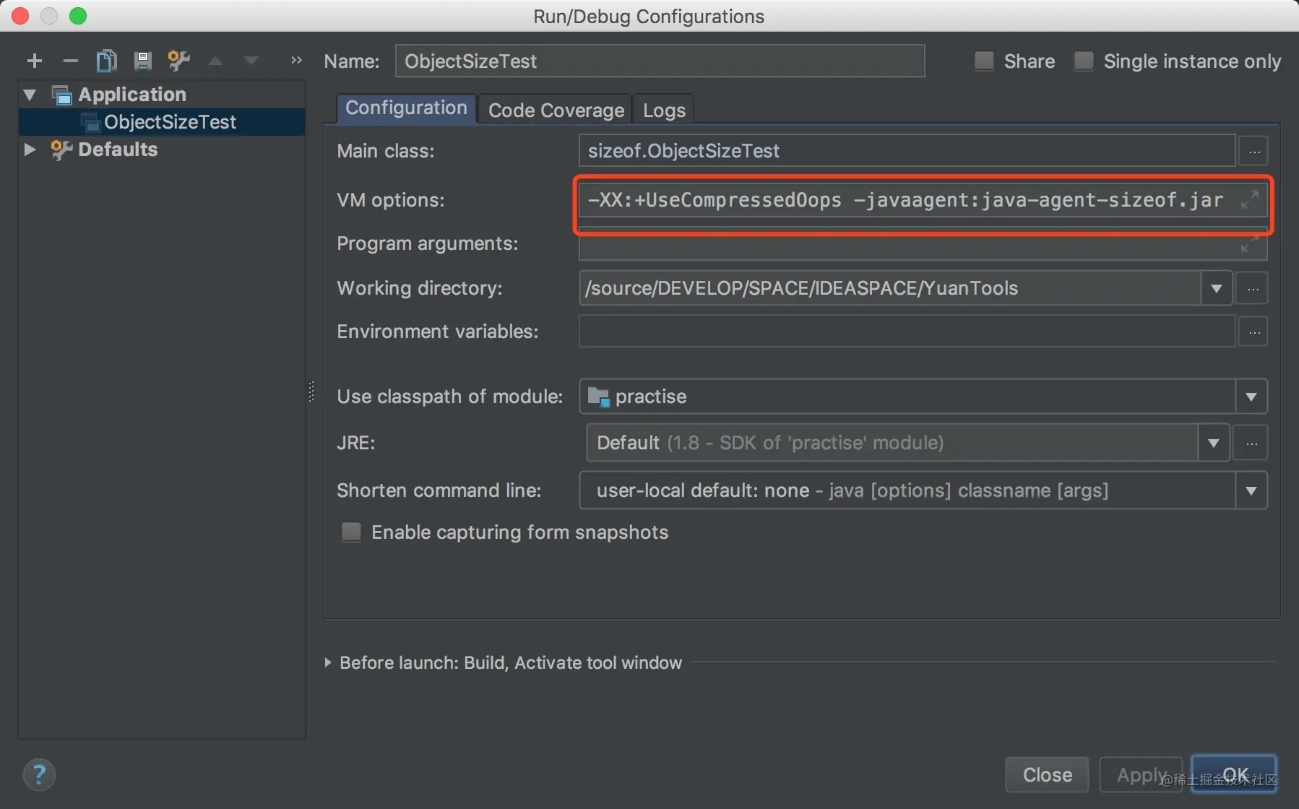Click the Defaults wrench icon in tree
The height and width of the screenshot is (809, 1299).
[x=61, y=150]
